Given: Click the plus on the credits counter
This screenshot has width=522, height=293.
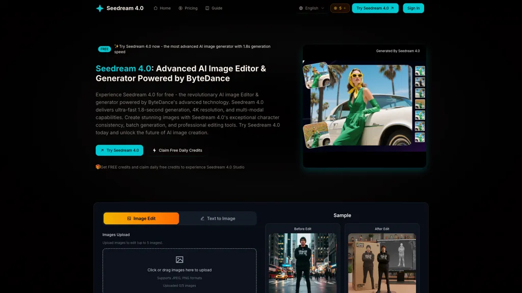Looking at the screenshot, I should click(344, 8).
